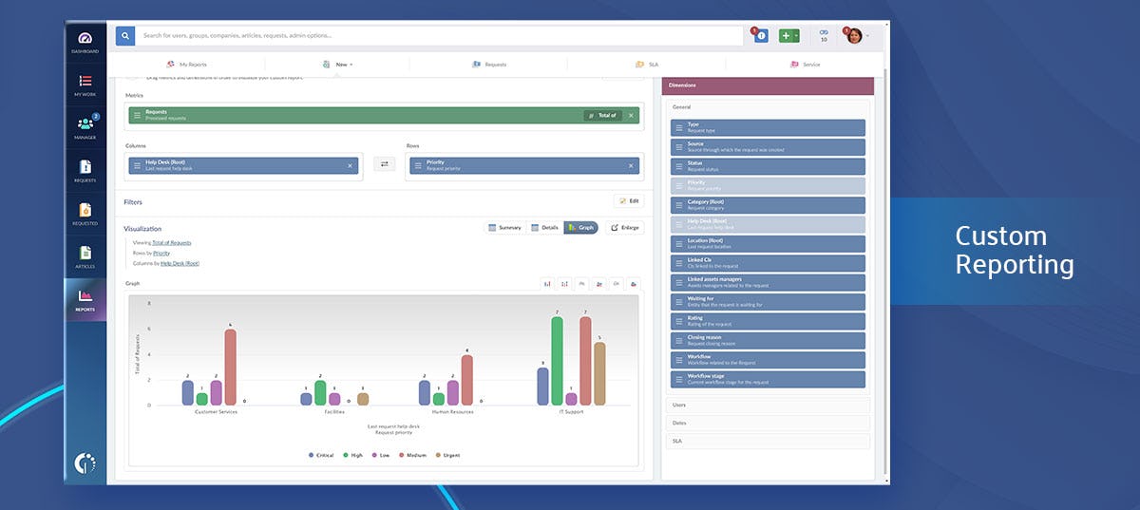
Task: Expand the Users dimensions section
Action: point(767,405)
